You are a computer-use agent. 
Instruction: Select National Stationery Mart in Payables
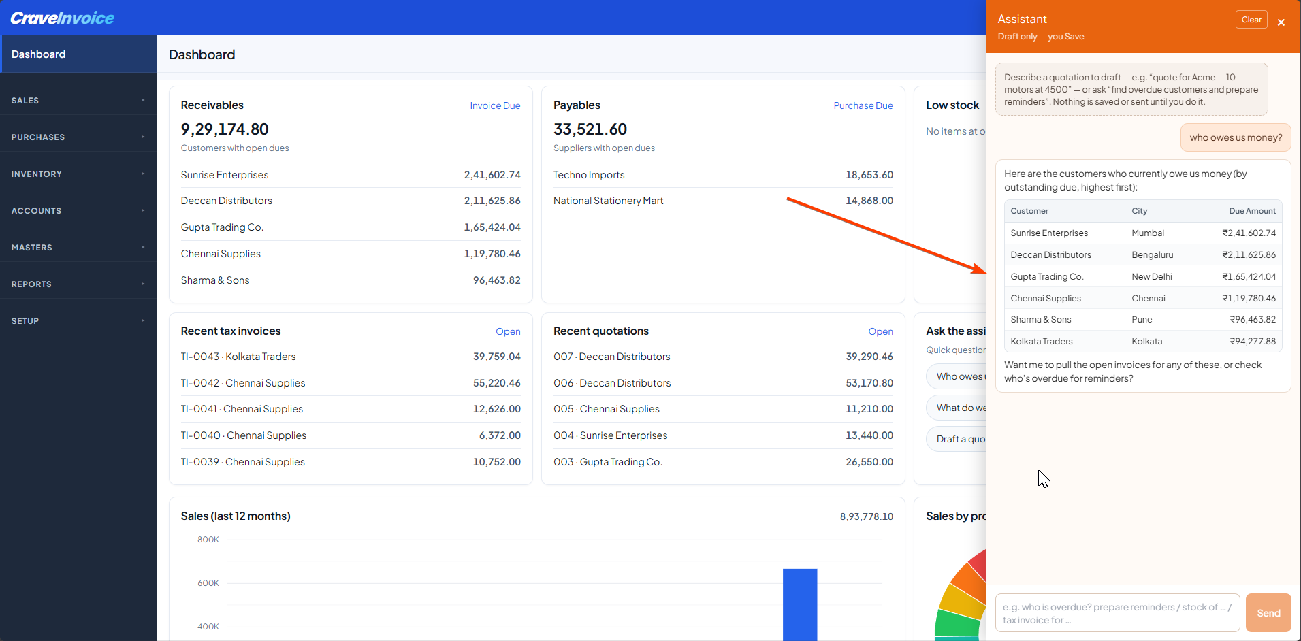pyautogui.click(x=723, y=201)
